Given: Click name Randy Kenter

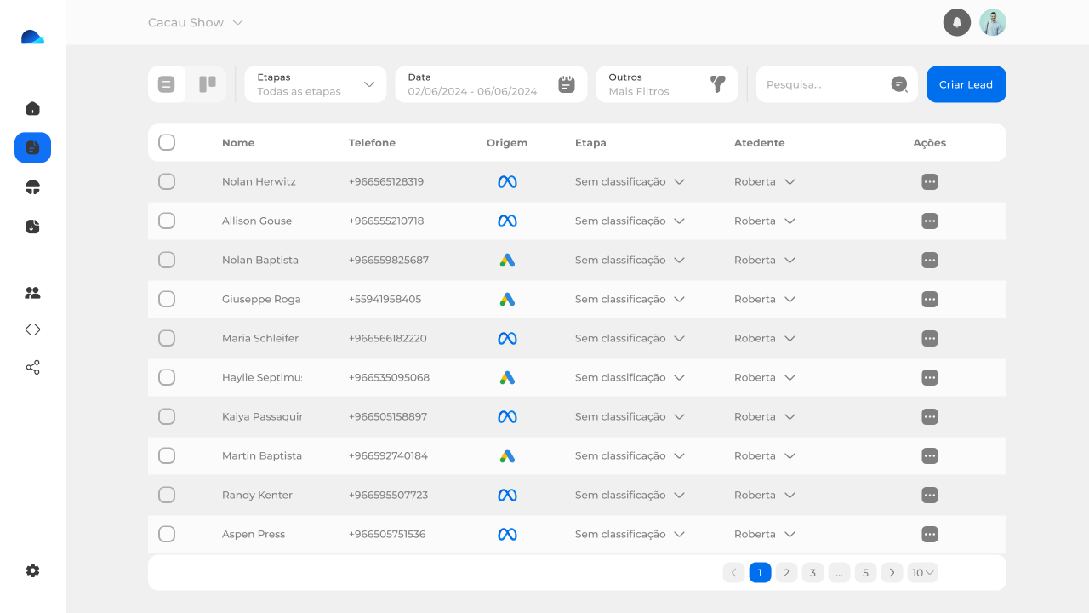Looking at the screenshot, I should click(x=257, y=495).
